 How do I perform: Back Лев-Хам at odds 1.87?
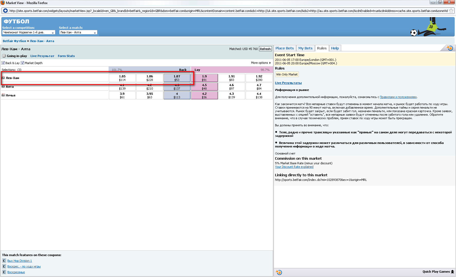pos(177,78)
